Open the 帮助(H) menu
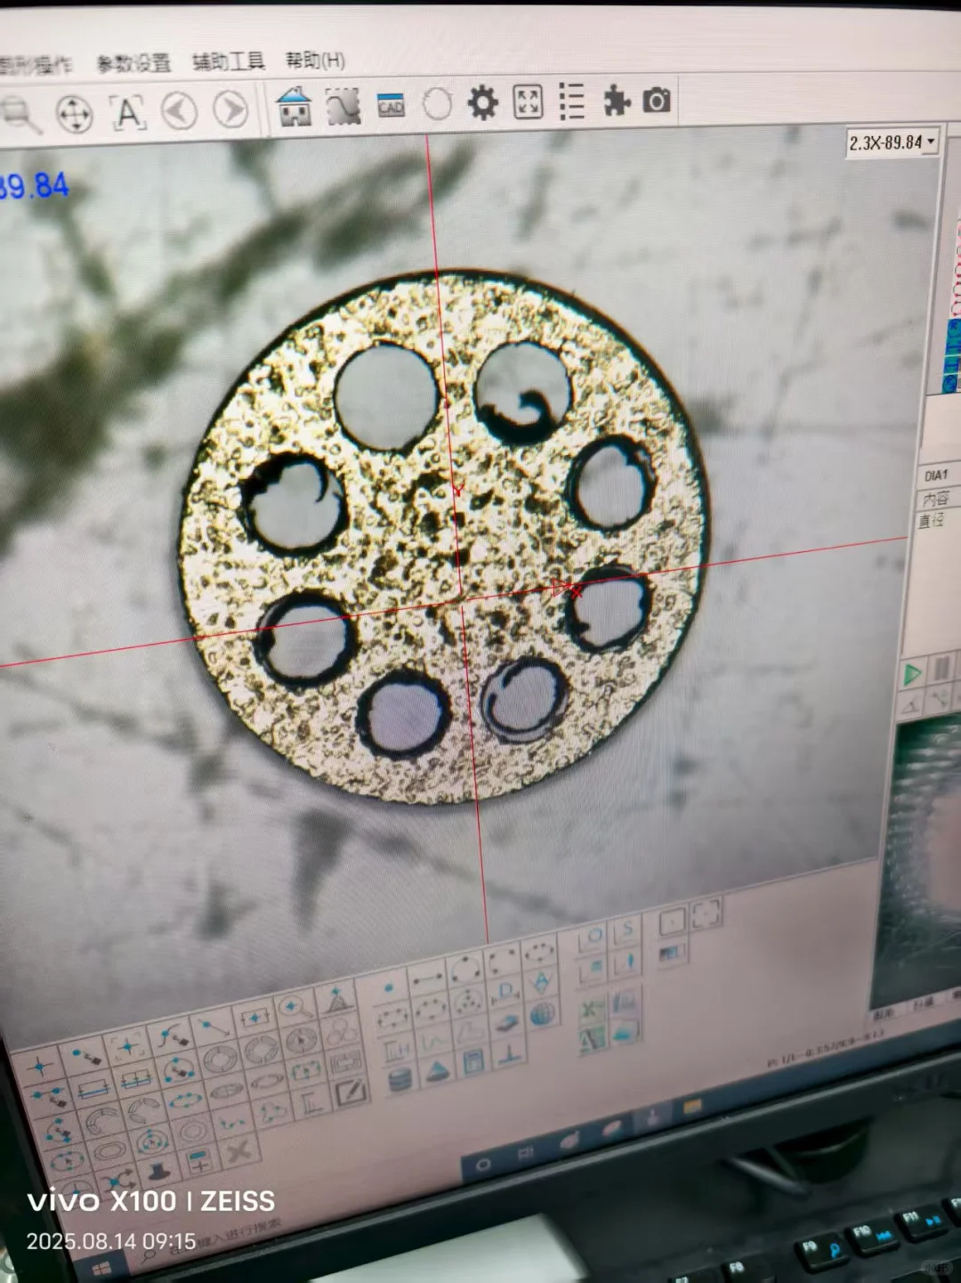The height and width of the screenshot is (1283, 961). point(315,60)
